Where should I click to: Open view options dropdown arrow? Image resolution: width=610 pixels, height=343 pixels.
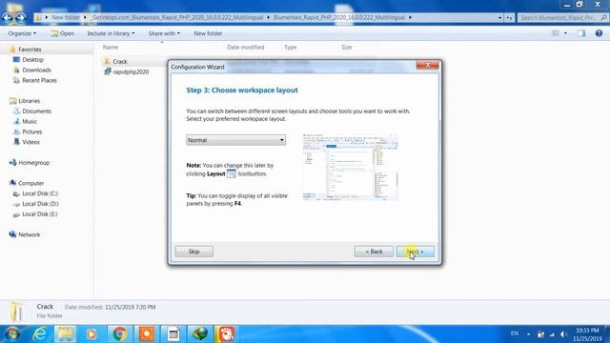point(565,33)
